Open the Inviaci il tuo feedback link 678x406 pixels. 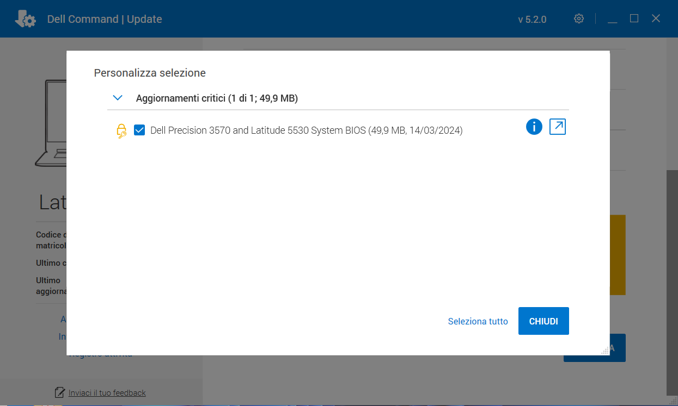(x=107, y=392)
